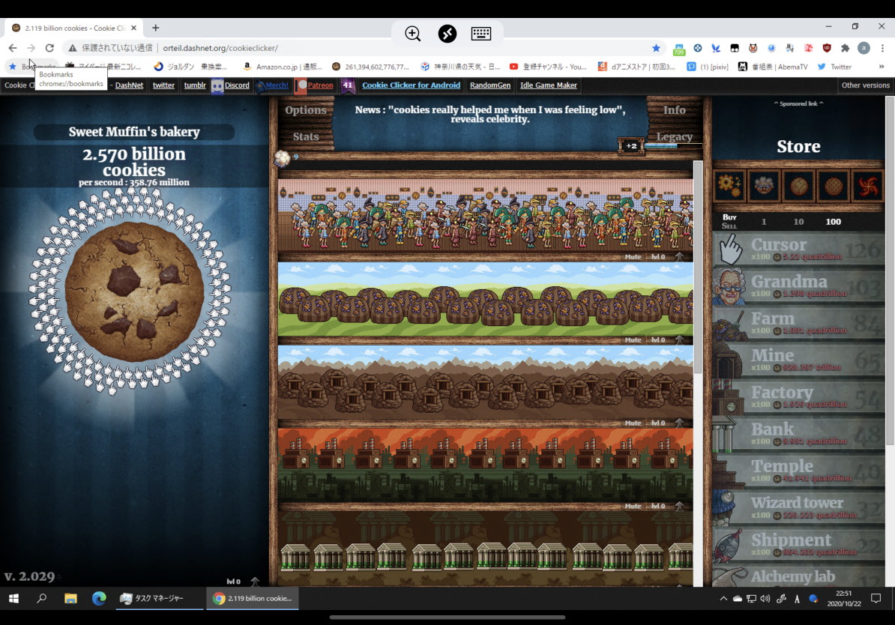Level up factories via the arrow next to lvl 0
The width and height of the screenshot is (895, 625).
[x=679, y=506]
